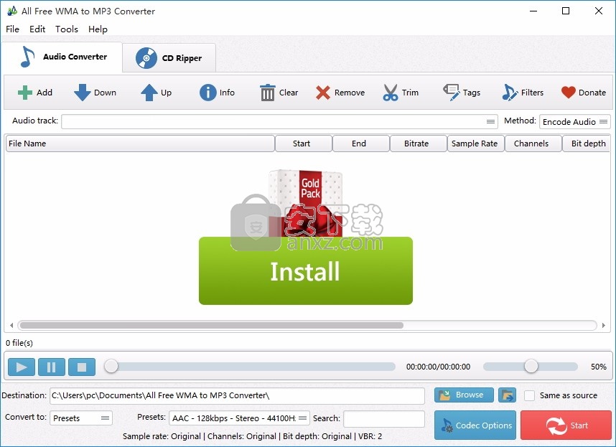Stop audio playback

click(82, 367)
